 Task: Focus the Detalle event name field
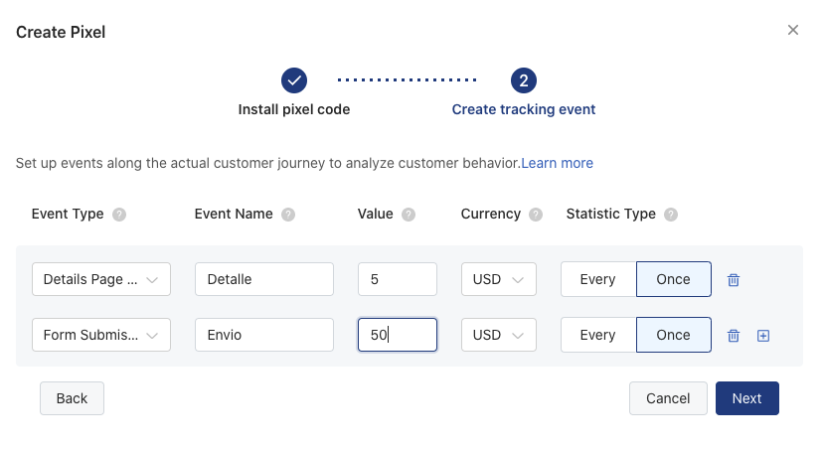[264, 279]
